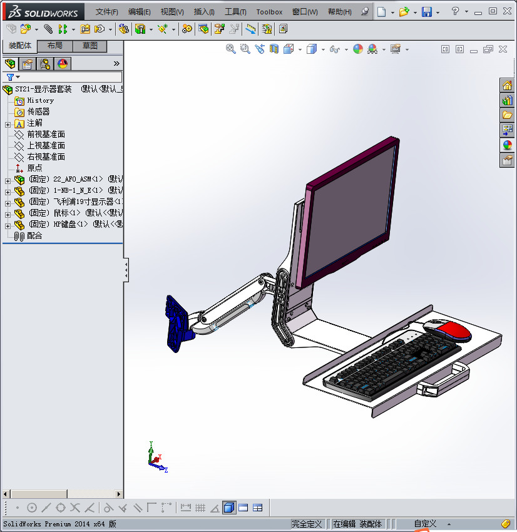The image size is (517, 532).
Task: Expand the 鼠标<1> component node
Action: (x=8, y=215)
